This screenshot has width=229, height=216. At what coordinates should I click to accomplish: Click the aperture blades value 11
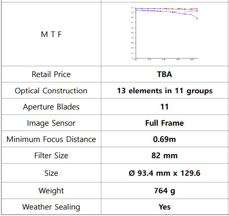(165, 107)
